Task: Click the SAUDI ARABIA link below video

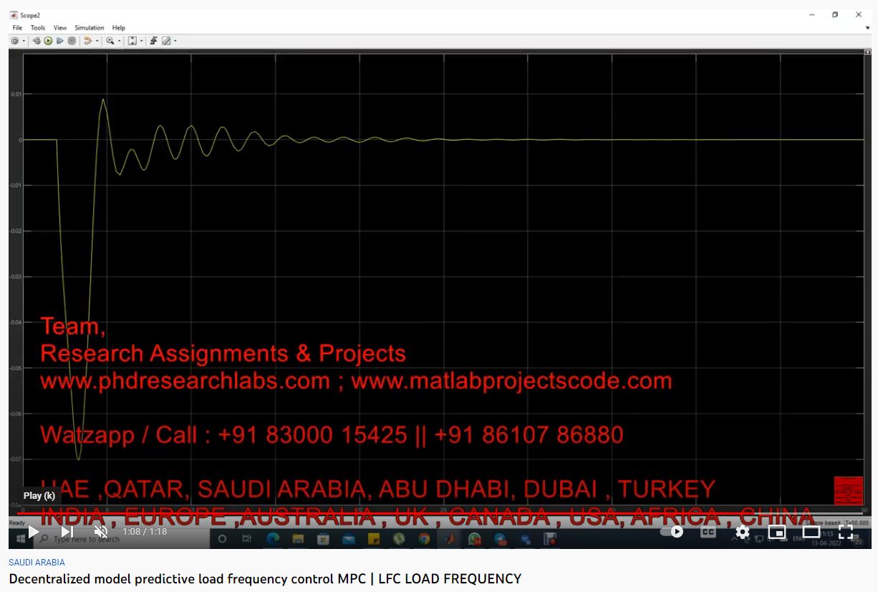Action: [37, 563]
